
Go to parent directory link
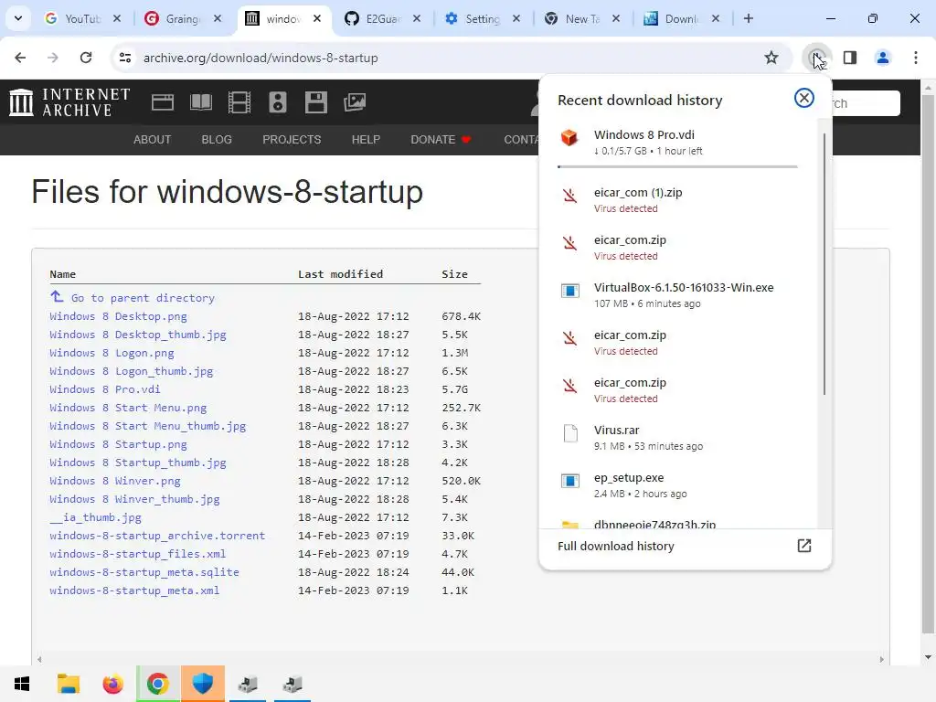(133, 297)
